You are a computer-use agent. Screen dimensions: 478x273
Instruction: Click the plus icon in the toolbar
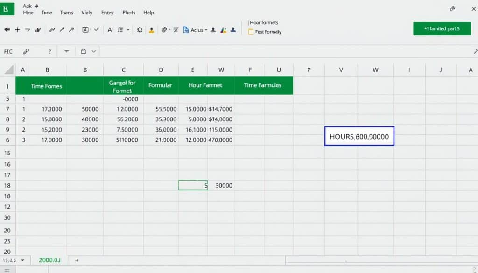coord(17,29)
